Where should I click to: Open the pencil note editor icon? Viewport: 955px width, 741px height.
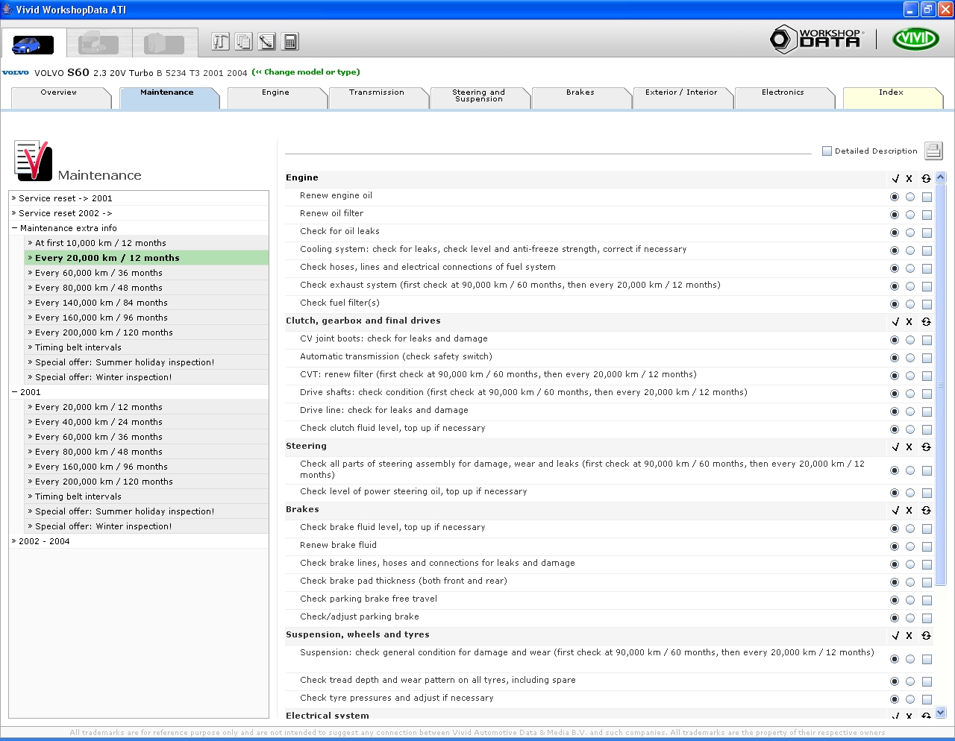click(267, 42)
